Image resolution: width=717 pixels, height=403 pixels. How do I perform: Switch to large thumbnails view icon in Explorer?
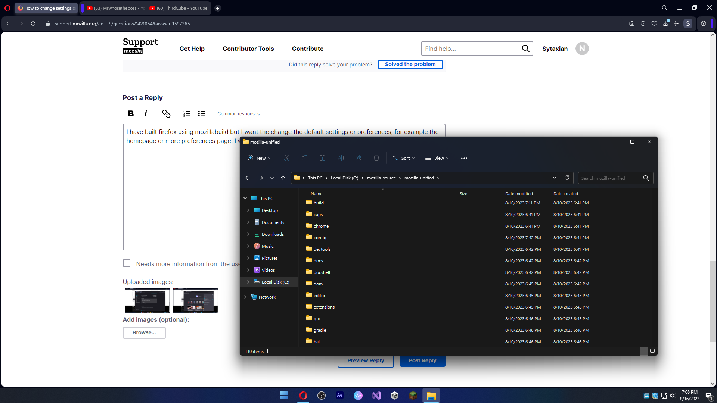click(652, 351)
